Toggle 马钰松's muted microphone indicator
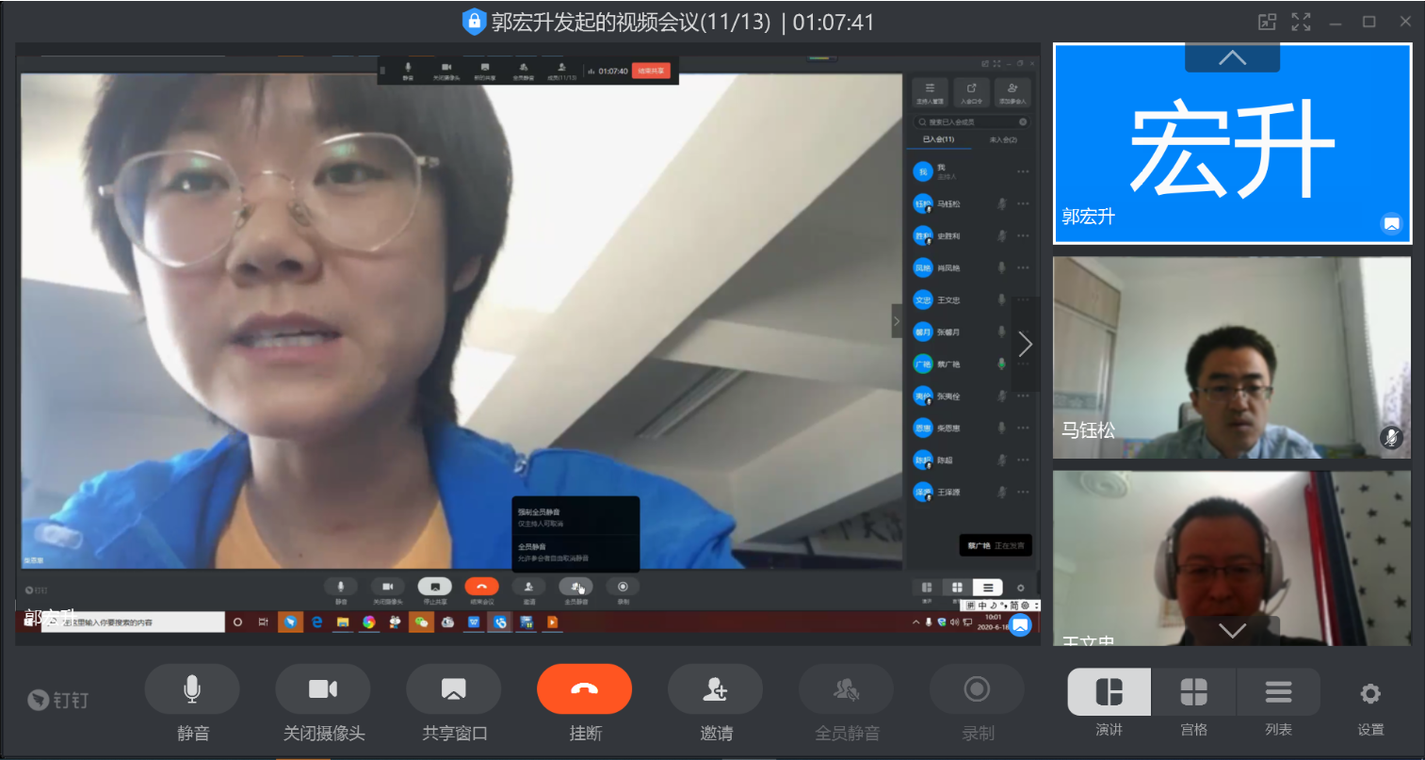Viewport: 1425px width, 760px height. point(1390,437)
